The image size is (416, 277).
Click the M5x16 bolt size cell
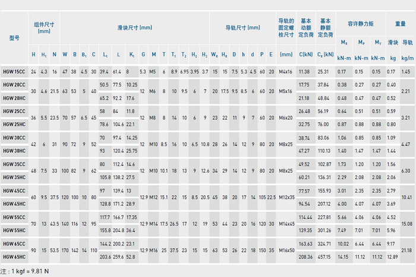coord(285,91)
